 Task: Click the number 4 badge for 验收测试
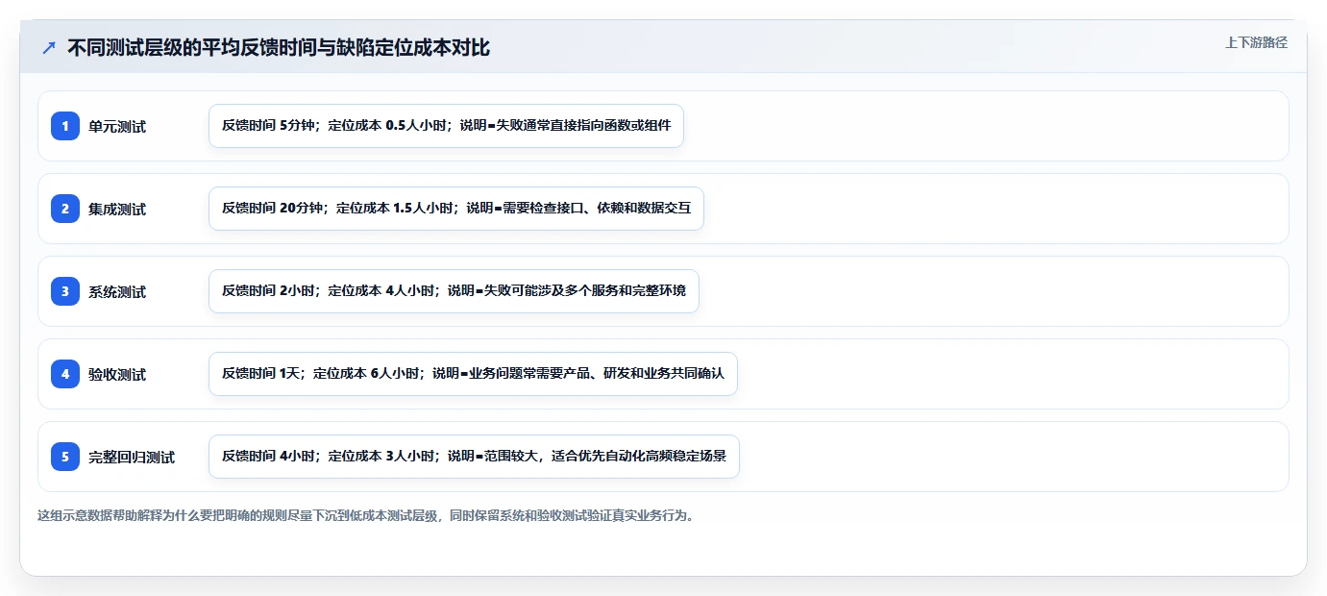click(x=65, y=374)
